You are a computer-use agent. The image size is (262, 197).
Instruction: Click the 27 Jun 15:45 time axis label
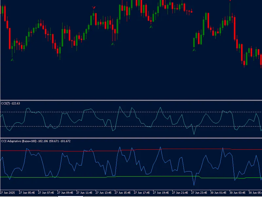pos(122,193)
